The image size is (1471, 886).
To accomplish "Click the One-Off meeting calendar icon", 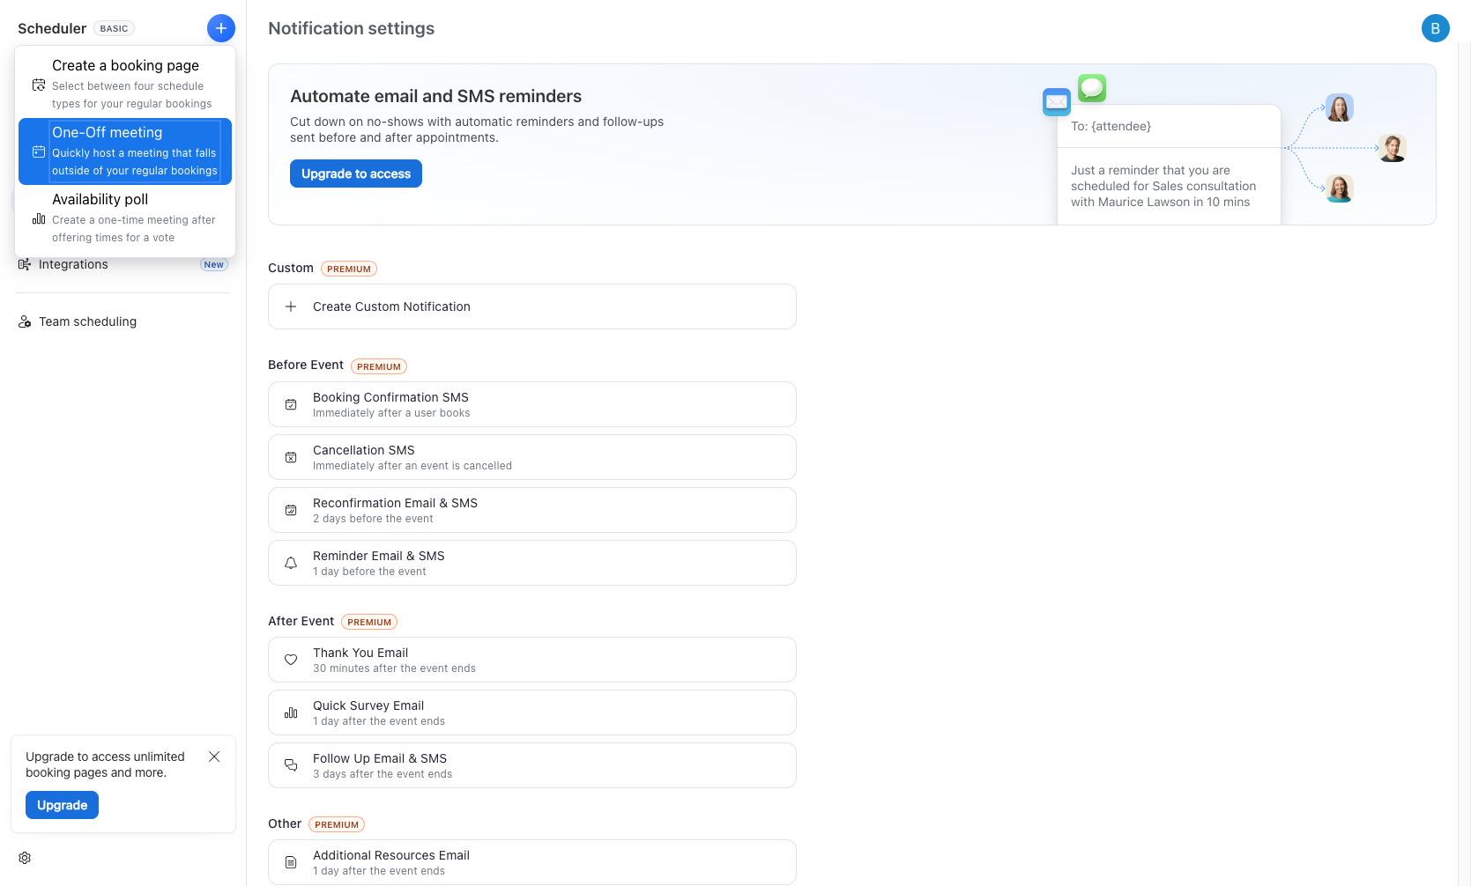I will pyautogui.click(x=39, y=151).
